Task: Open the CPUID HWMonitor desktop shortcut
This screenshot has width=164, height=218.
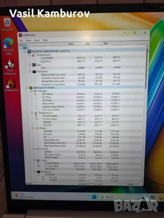Action: (10, 67)
